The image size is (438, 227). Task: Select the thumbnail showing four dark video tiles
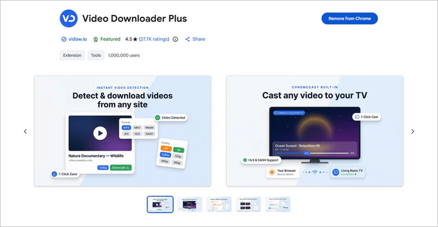point(248,205)
